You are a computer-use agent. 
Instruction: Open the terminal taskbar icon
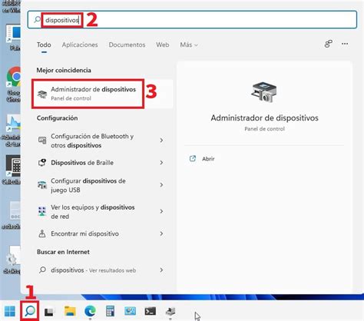(151, 311)
